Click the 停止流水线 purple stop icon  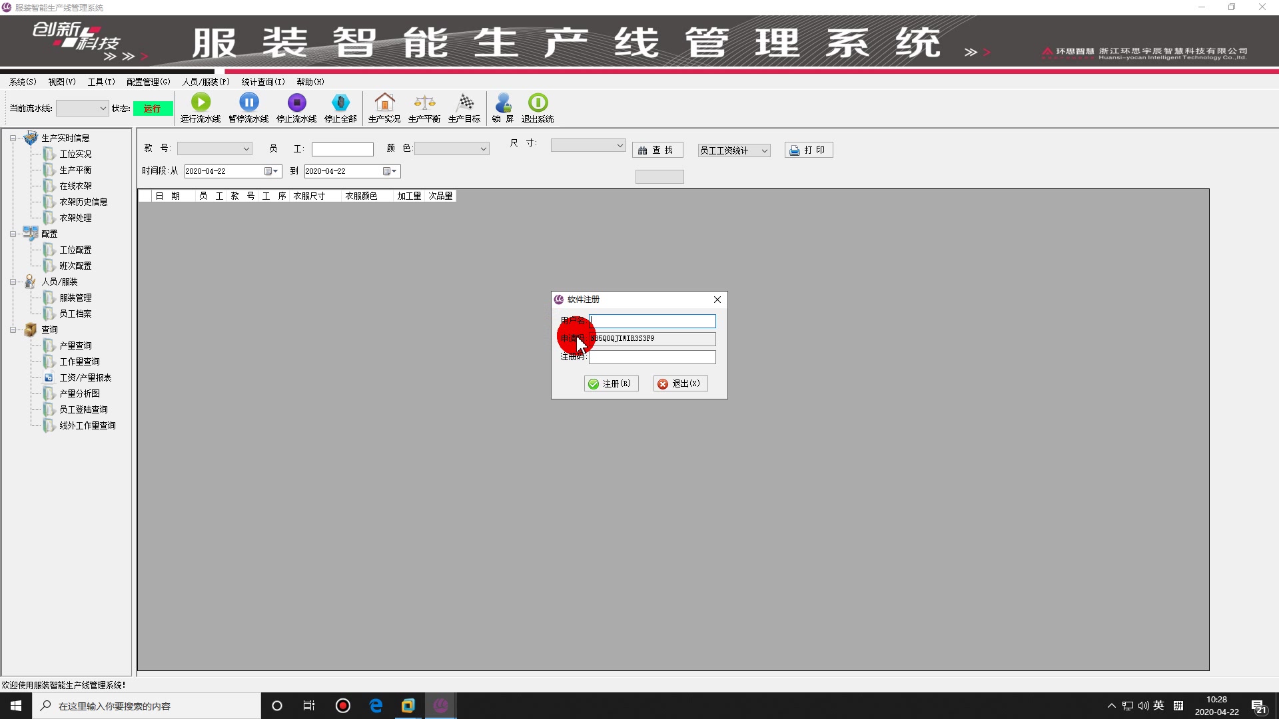coord(296,103)
